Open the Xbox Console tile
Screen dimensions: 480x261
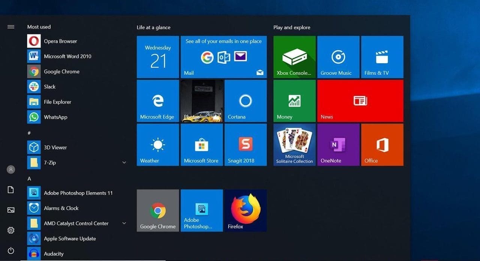[x=294, y=57]
